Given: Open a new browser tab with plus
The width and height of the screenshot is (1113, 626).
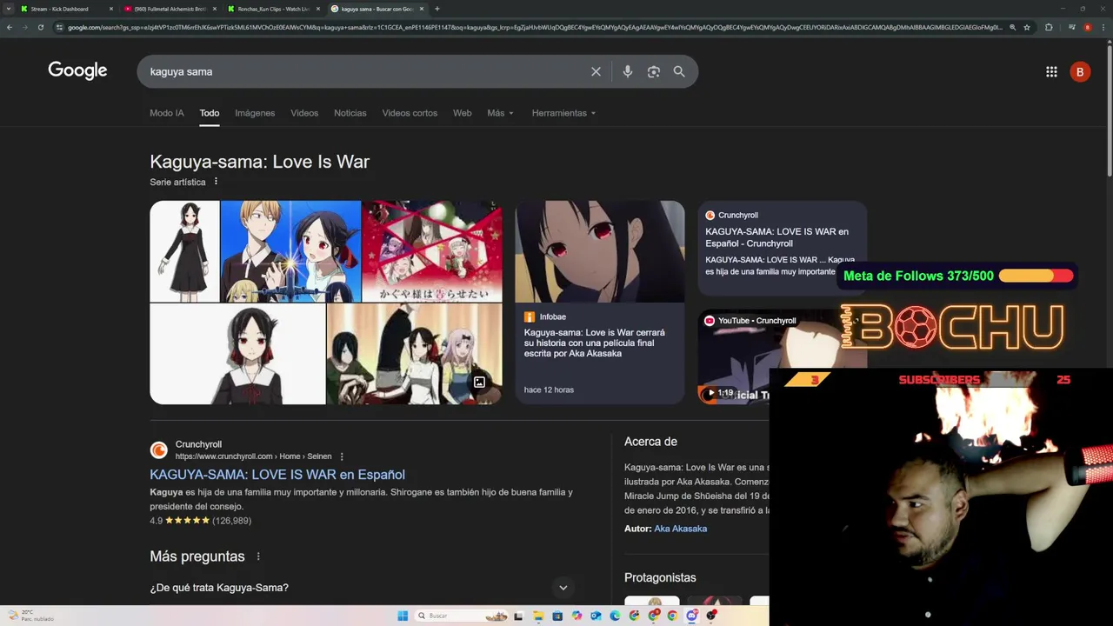Looking at the screenshot, I should [437, 9].
